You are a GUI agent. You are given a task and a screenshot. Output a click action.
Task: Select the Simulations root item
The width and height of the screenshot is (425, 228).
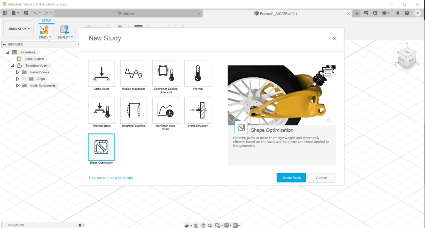28,52
